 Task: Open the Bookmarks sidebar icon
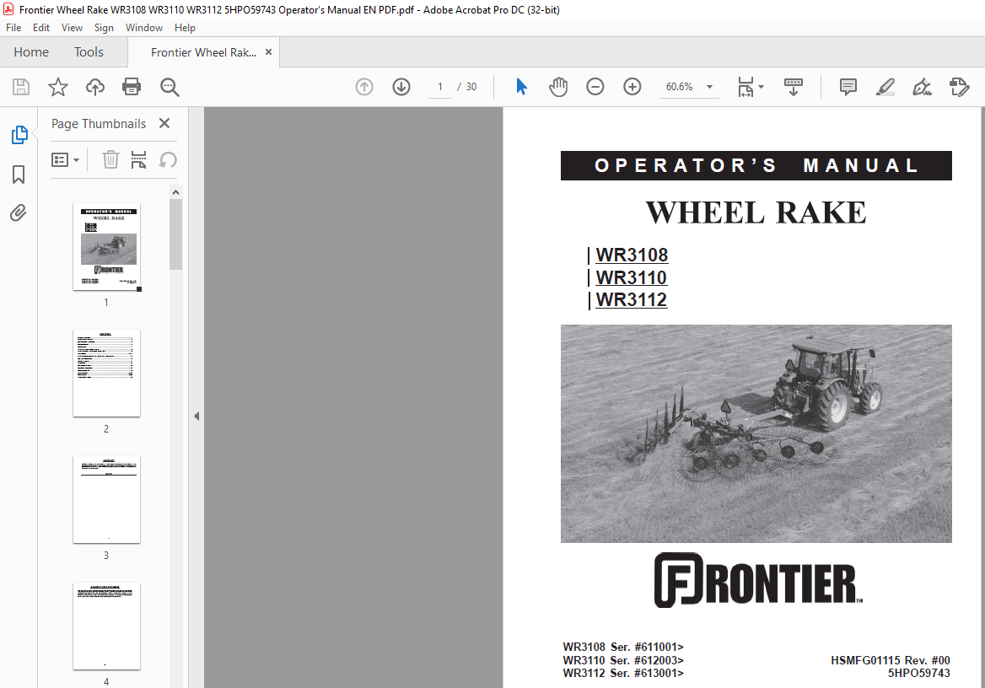coord(19,174)
